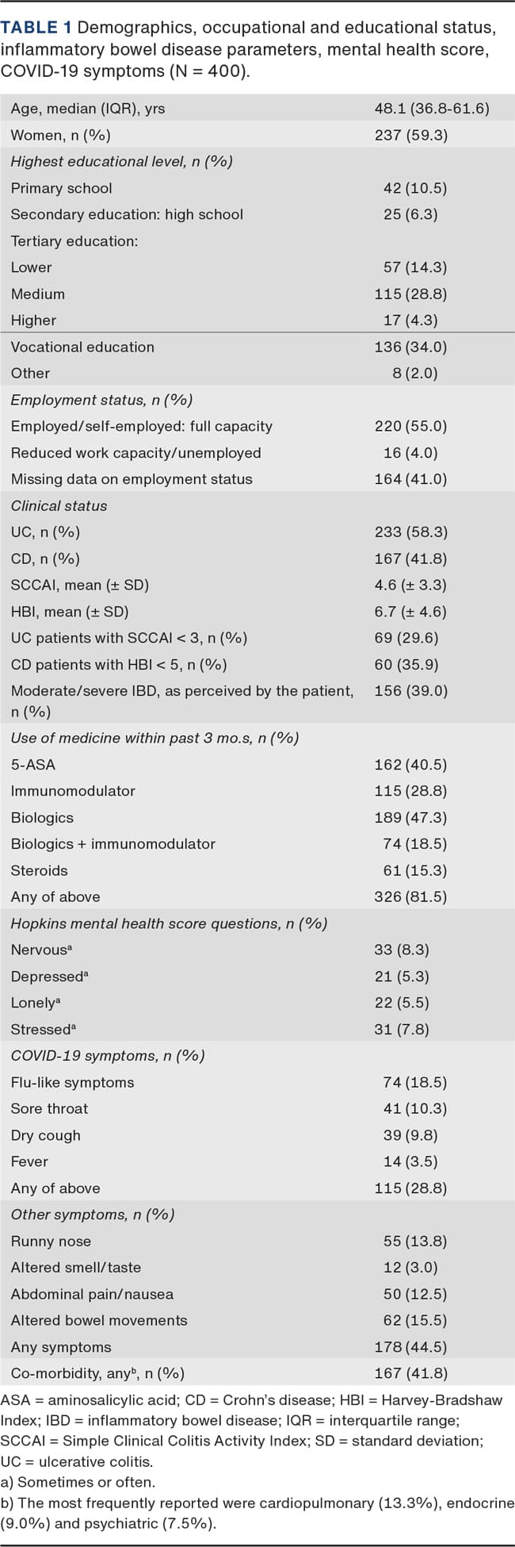Select the Hopkins mental health score heading
The width and height of the screenshot is (515, 1547).
[169, 923]
